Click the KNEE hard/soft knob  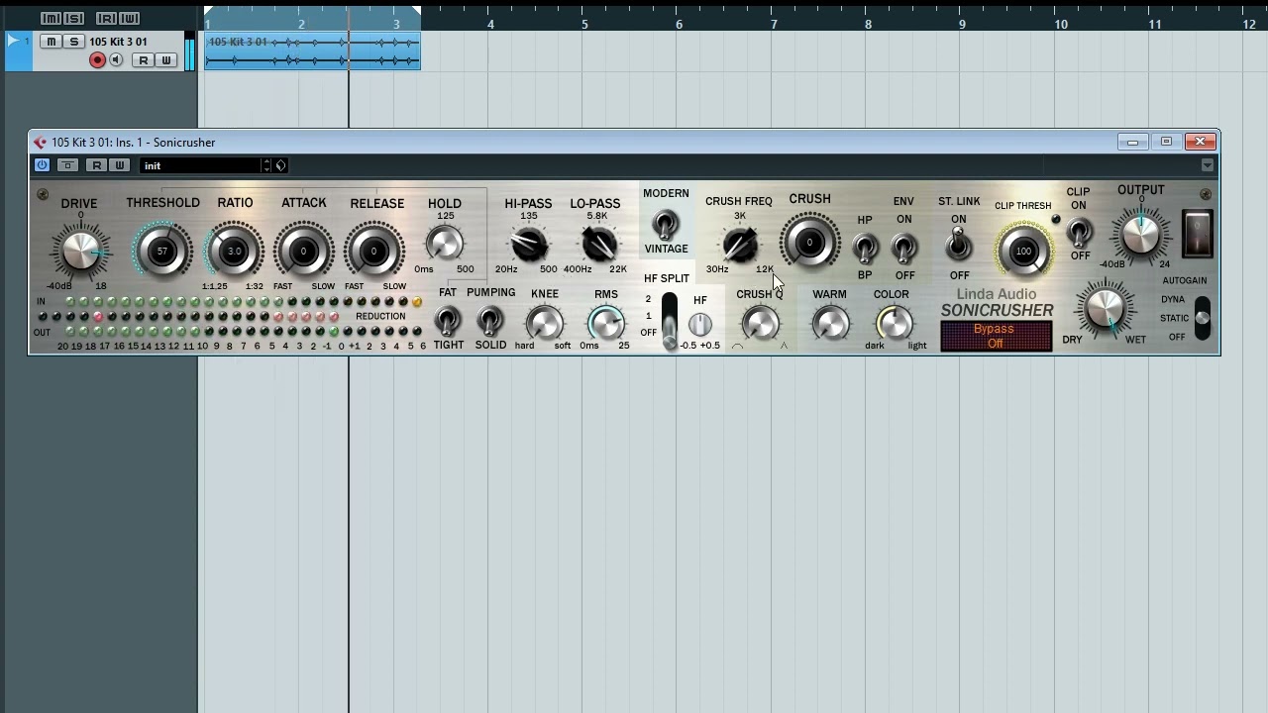pos(544,323)
